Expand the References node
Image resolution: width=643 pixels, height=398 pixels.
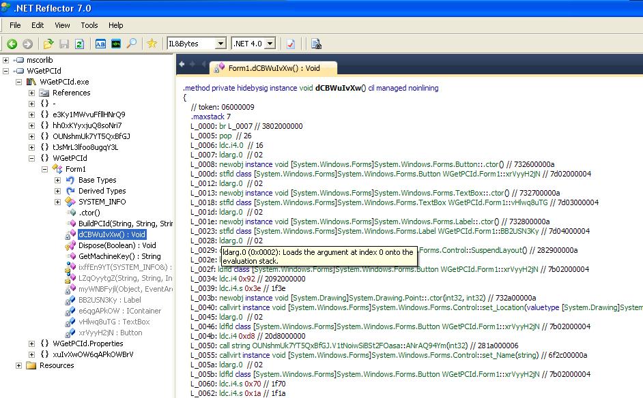31,93
